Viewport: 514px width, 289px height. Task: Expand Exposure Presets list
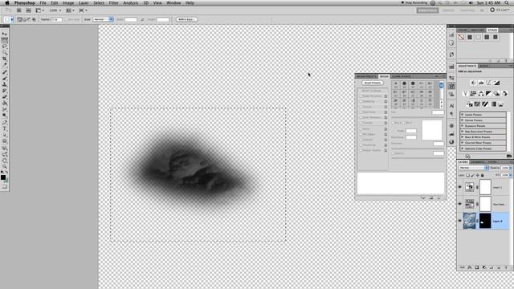463,126
